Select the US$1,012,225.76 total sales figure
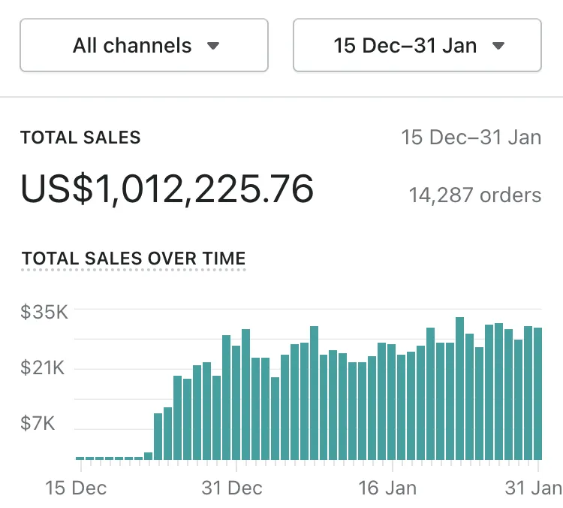The height and width of the screenshot is (508, 563). click(167, 189)
